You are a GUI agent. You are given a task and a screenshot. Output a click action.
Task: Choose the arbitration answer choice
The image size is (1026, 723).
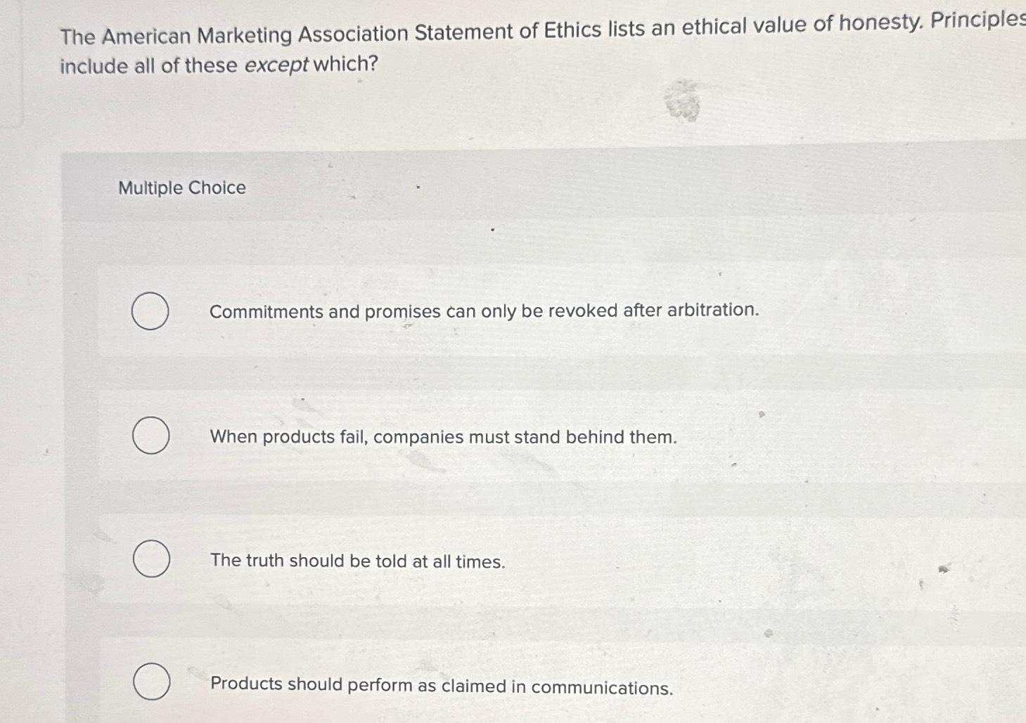point(485,311)
